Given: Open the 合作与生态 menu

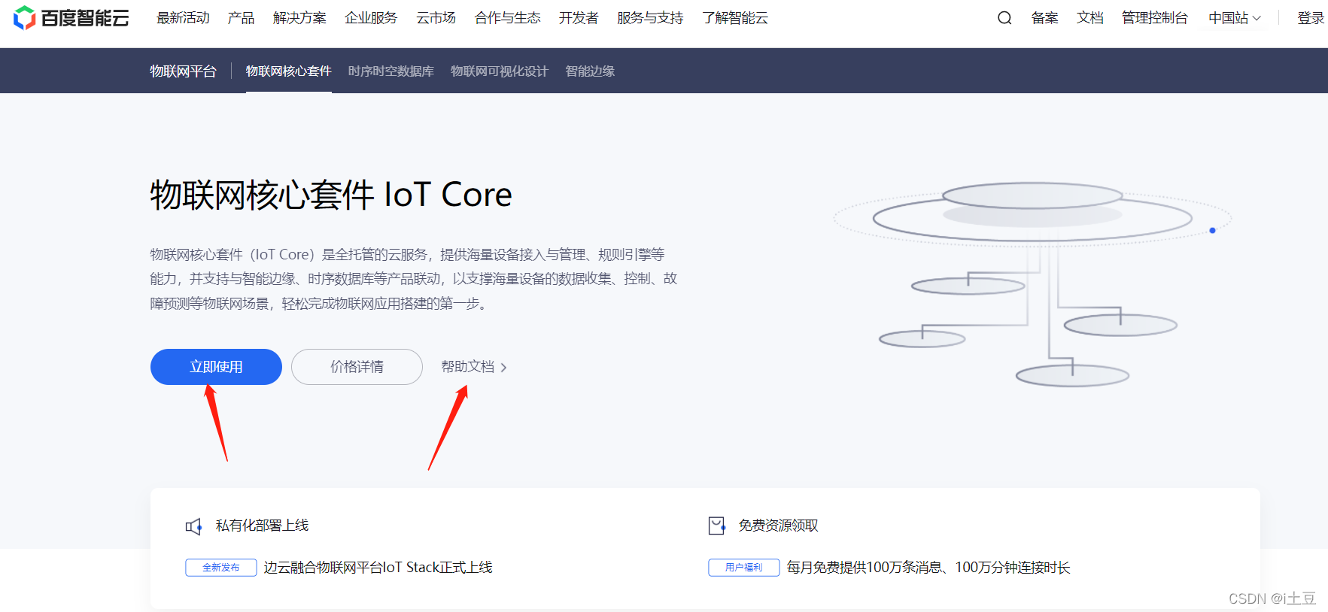Looking at the screenshot, I should (x=508, y=18).
